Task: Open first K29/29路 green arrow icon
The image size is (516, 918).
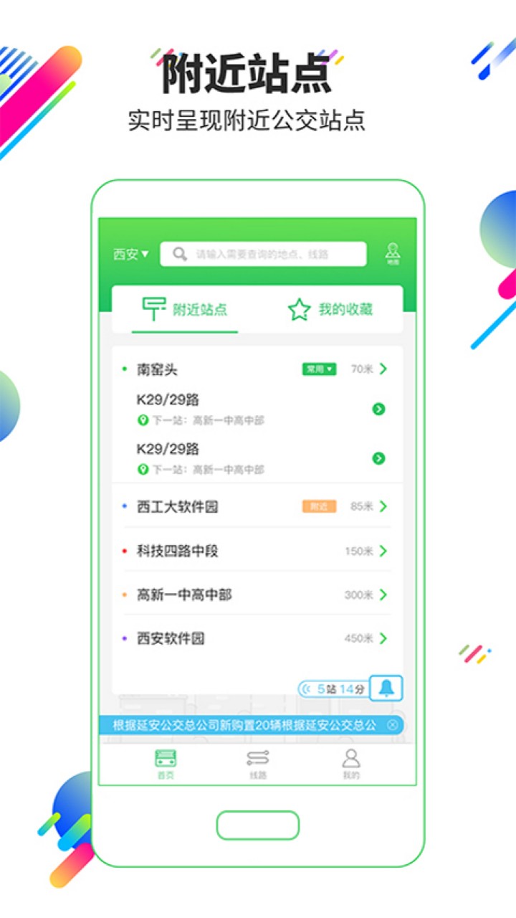Action: coord(379,409)
